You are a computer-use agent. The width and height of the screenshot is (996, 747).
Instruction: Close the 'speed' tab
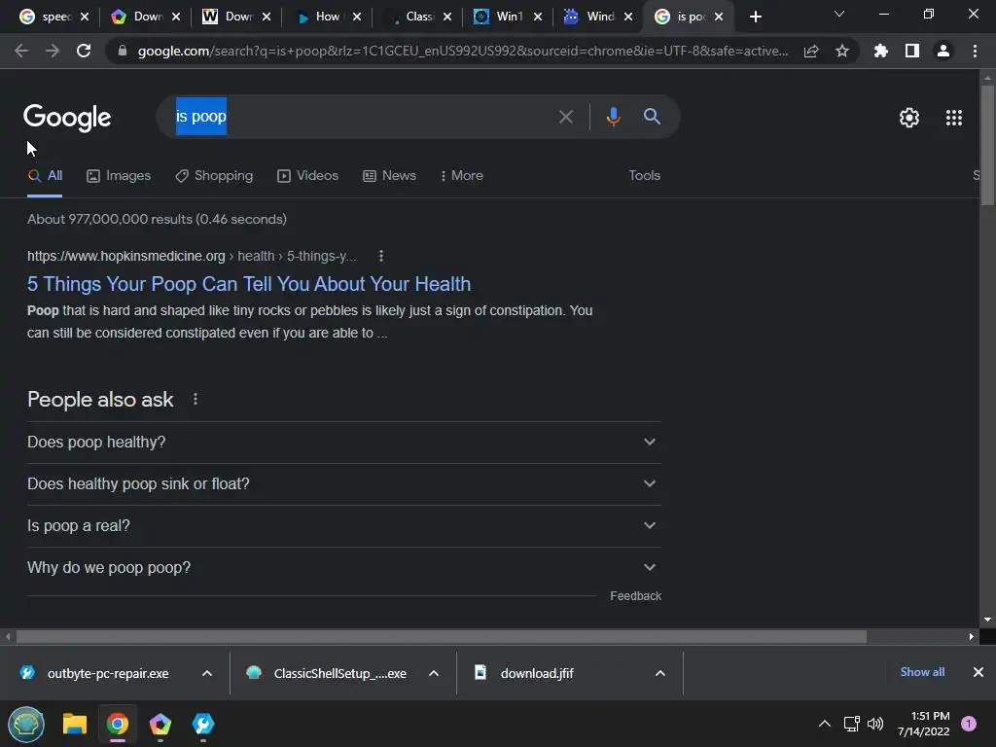click(86, 18)
